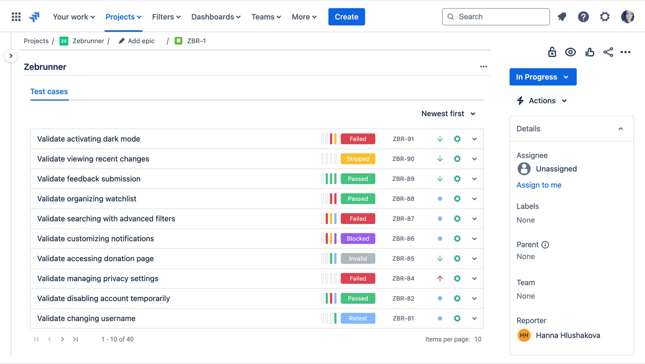Open the In Progress status dropdown
This screenshot has height=364, width=645.
click(543, 77)
